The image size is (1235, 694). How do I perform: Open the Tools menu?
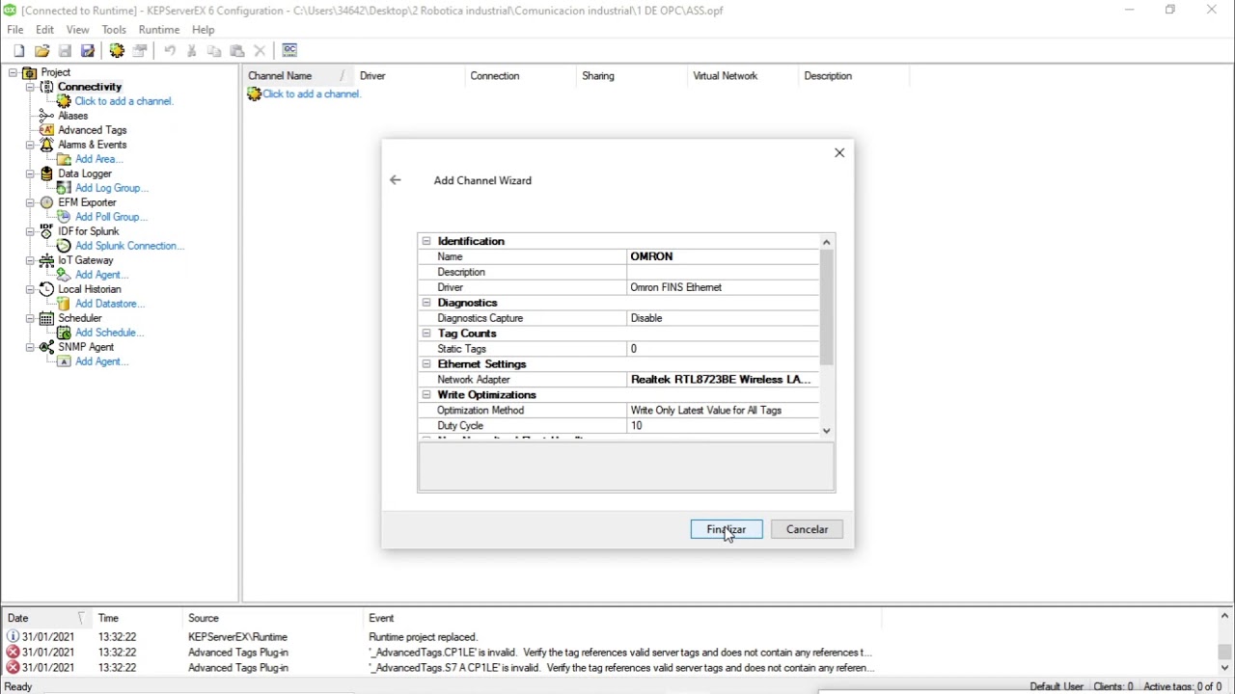coord(114,30)
